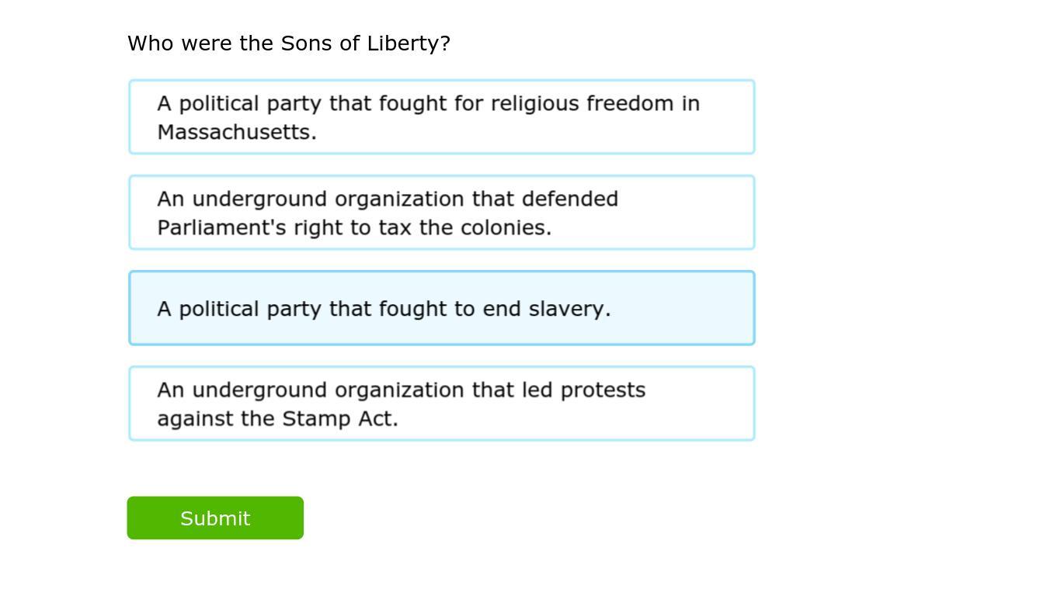Click the words "Sons of Liberty" in the question

[359, 43]
